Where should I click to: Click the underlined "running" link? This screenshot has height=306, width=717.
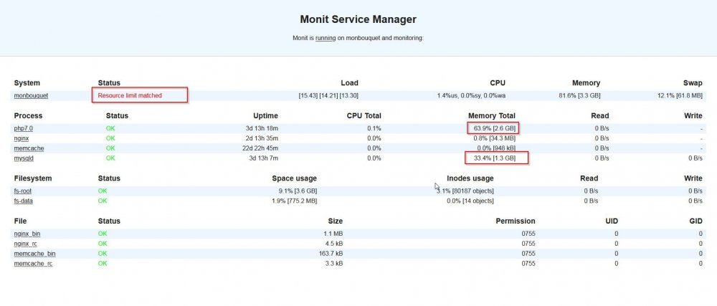tap(326, 38)
